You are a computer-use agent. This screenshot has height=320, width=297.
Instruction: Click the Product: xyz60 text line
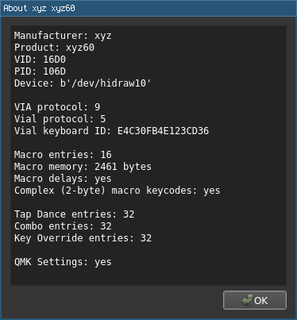(54, 48)
